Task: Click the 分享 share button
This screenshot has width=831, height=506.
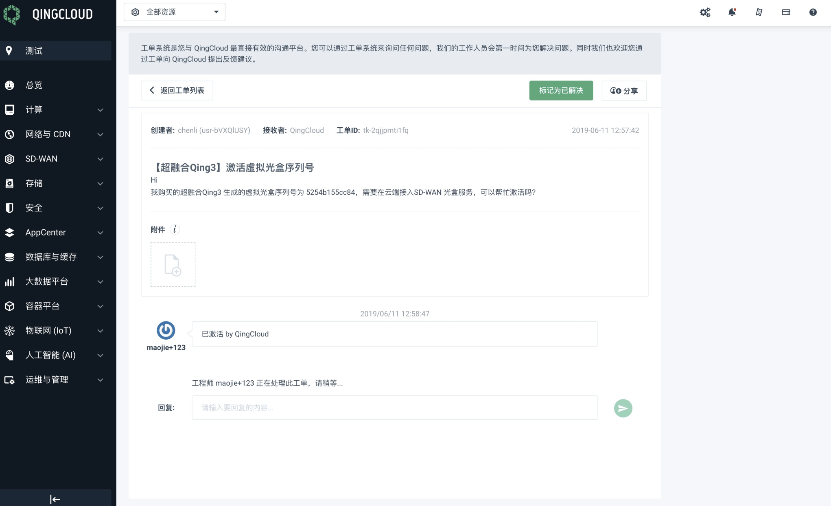Action: coord(624,91)
